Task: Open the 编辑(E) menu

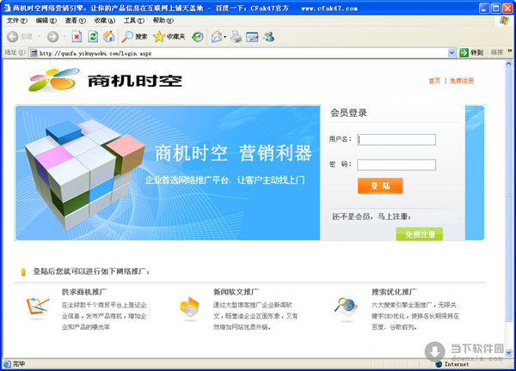Action: coord(46,21)
